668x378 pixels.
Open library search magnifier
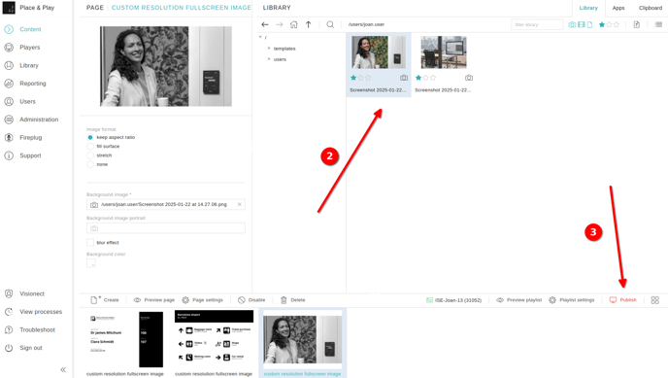coord(330,24)
